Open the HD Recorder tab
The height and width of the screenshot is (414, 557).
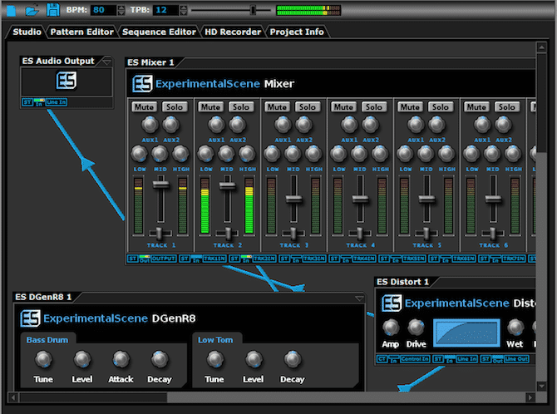click(x=232, y=32)
